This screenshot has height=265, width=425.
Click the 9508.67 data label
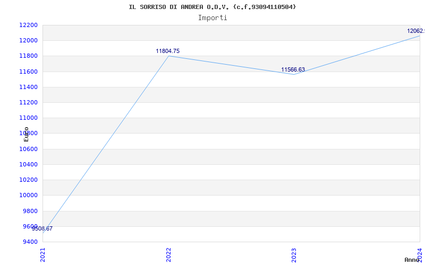tap(42, 228)
